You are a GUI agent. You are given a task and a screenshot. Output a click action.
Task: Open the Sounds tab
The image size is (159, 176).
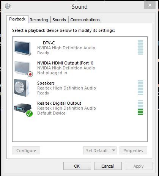(59, 20)
